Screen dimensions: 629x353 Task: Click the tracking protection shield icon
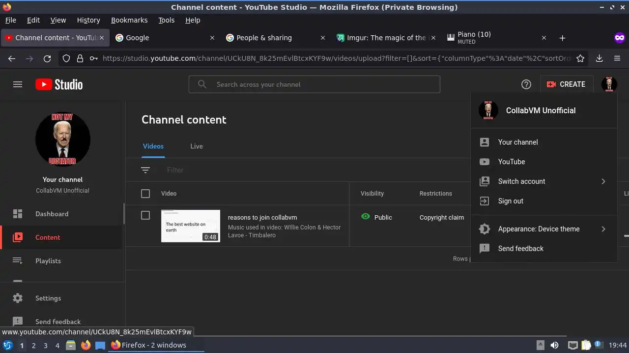pyautogui.click(x=66, y=58)
